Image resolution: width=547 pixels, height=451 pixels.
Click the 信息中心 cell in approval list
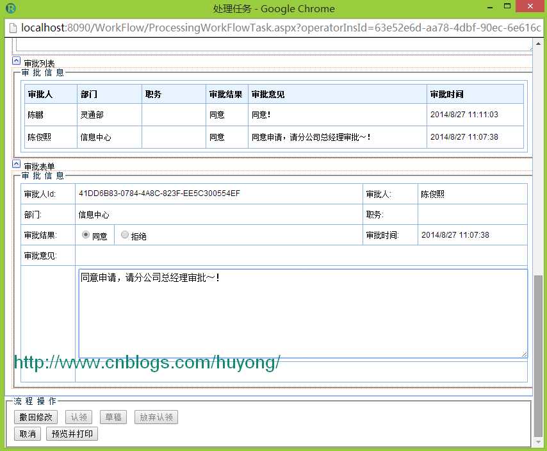point(109,137)
